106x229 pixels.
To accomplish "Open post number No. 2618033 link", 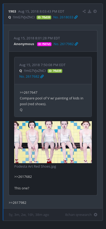I will pyautogui.click(x=63, y=17).
